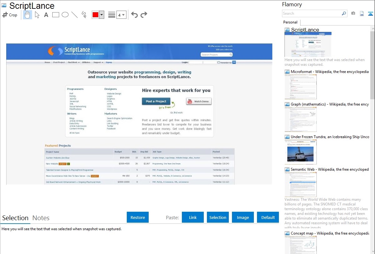This screenshot has height=254, width=375.
Task: Click the icon beside Concept map title
Action: click(287, 233)
